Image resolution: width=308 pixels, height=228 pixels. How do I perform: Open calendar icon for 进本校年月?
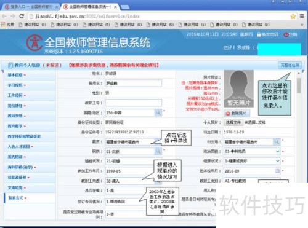coord(277,171)
